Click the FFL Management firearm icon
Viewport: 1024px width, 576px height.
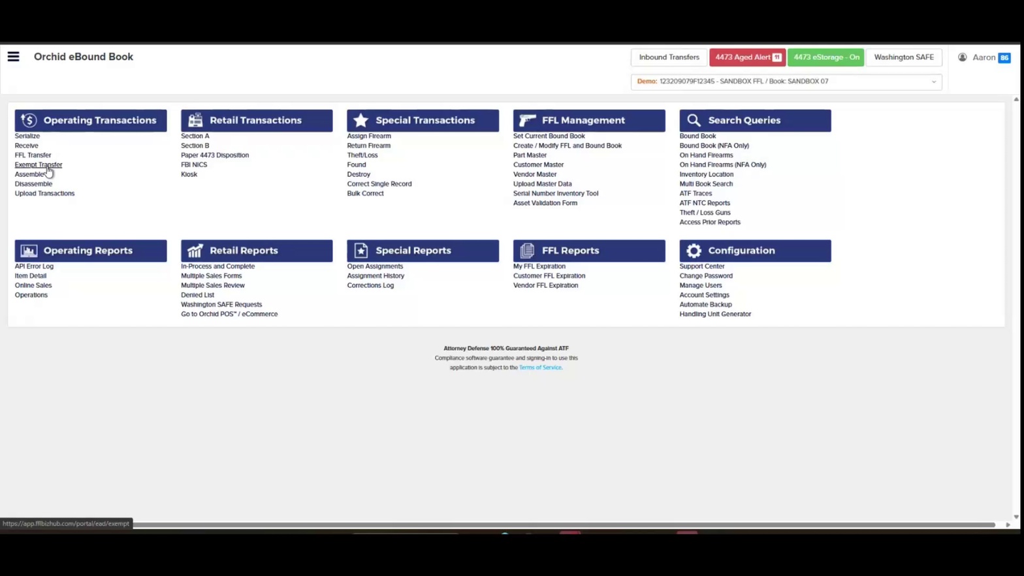528,120
